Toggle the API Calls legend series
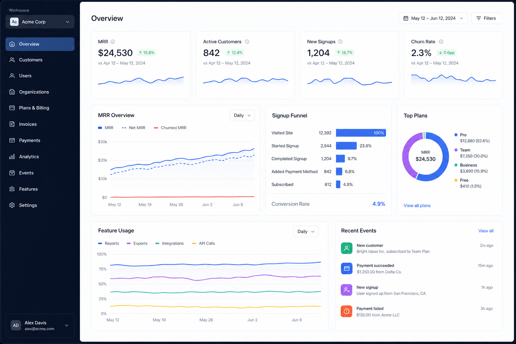 pos(203,243)
